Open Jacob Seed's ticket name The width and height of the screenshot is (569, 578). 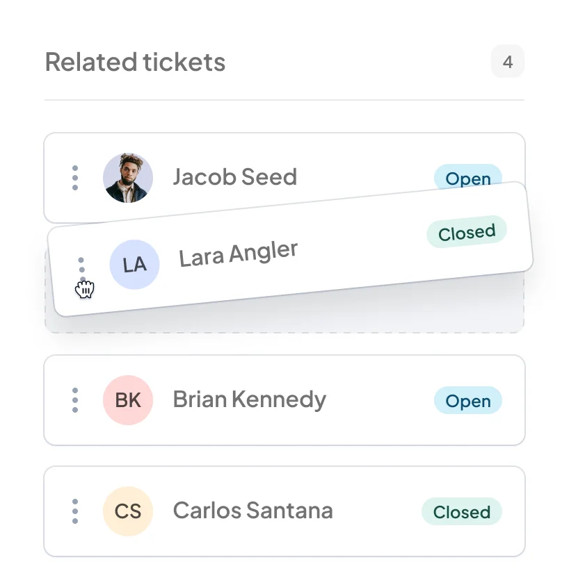pyautogui.click(x=234, y=177)
